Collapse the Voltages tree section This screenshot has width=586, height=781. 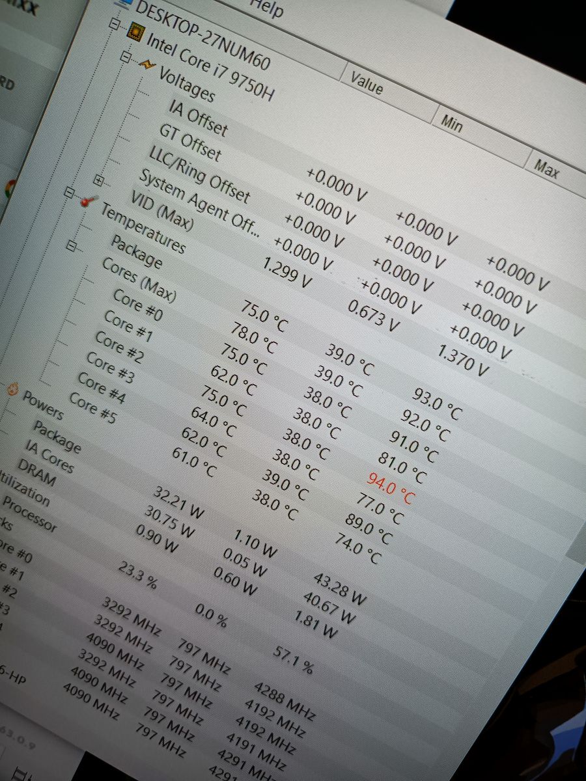click(x=126, y=57)
